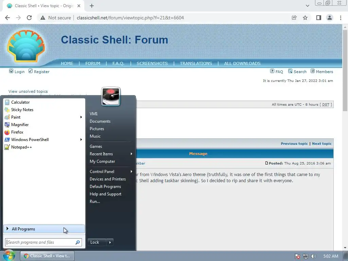Open Pictures from the start menu
The image size is (348, 261).
point(97,129)
